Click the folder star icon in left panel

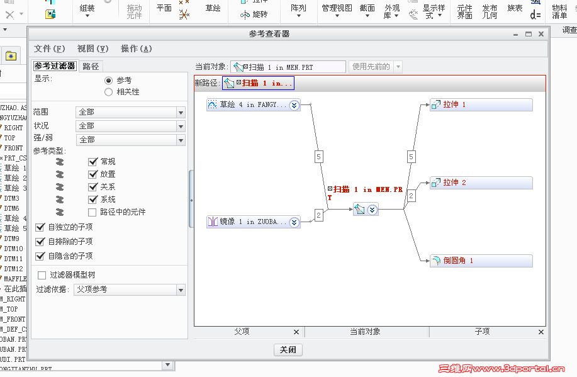tap(11, 56)
